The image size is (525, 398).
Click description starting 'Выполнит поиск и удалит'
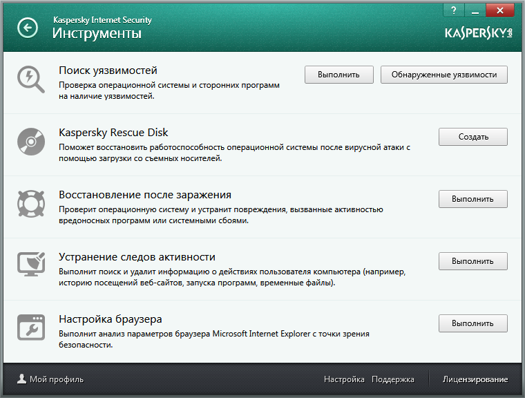(232, 277)
